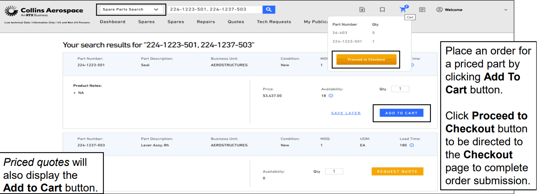Screen dimensions: 538x194
Task: Open the first Spares menu item
Action: (x=146, y=22)
